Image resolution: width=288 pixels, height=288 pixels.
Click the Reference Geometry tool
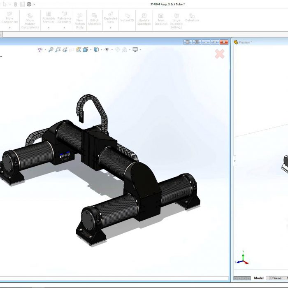pos(64,18)
